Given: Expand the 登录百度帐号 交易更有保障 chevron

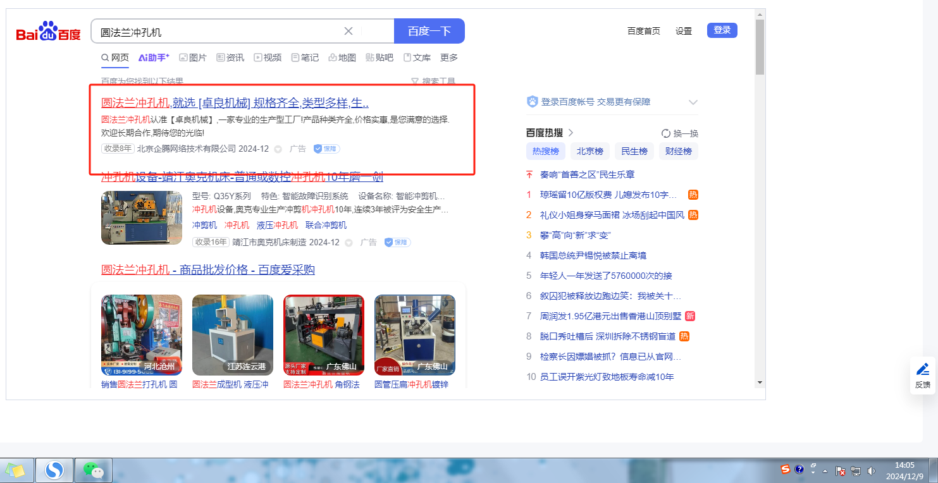Looking at the screenshot, I should tap(693, 102).
